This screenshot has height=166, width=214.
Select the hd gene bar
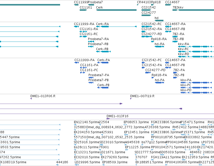159,21
